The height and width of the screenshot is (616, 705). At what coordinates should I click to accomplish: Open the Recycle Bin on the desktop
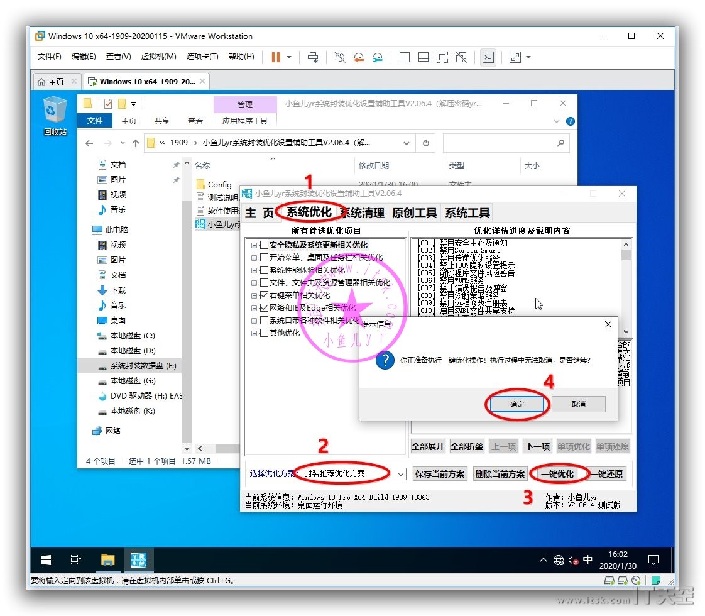[x=55, y=116]
